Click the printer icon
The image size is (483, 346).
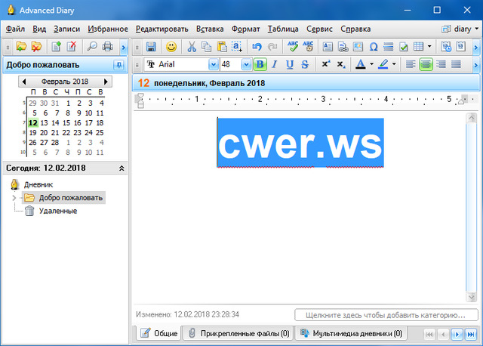coord(107,47)
